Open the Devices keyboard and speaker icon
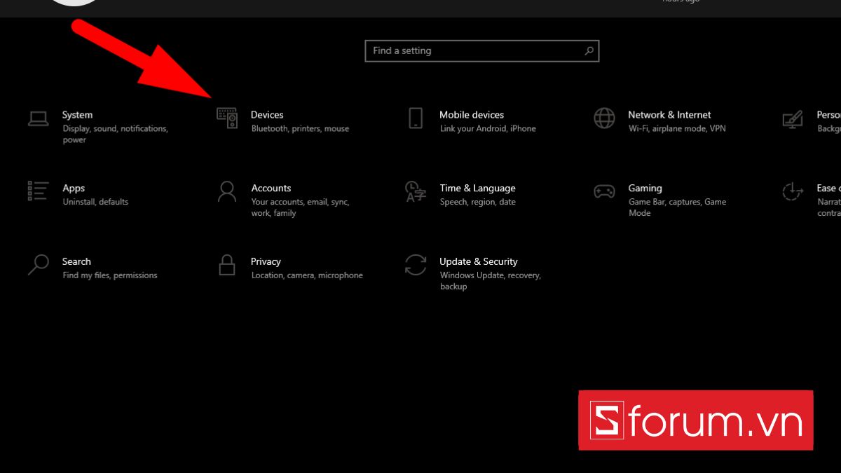 point(227,118)
